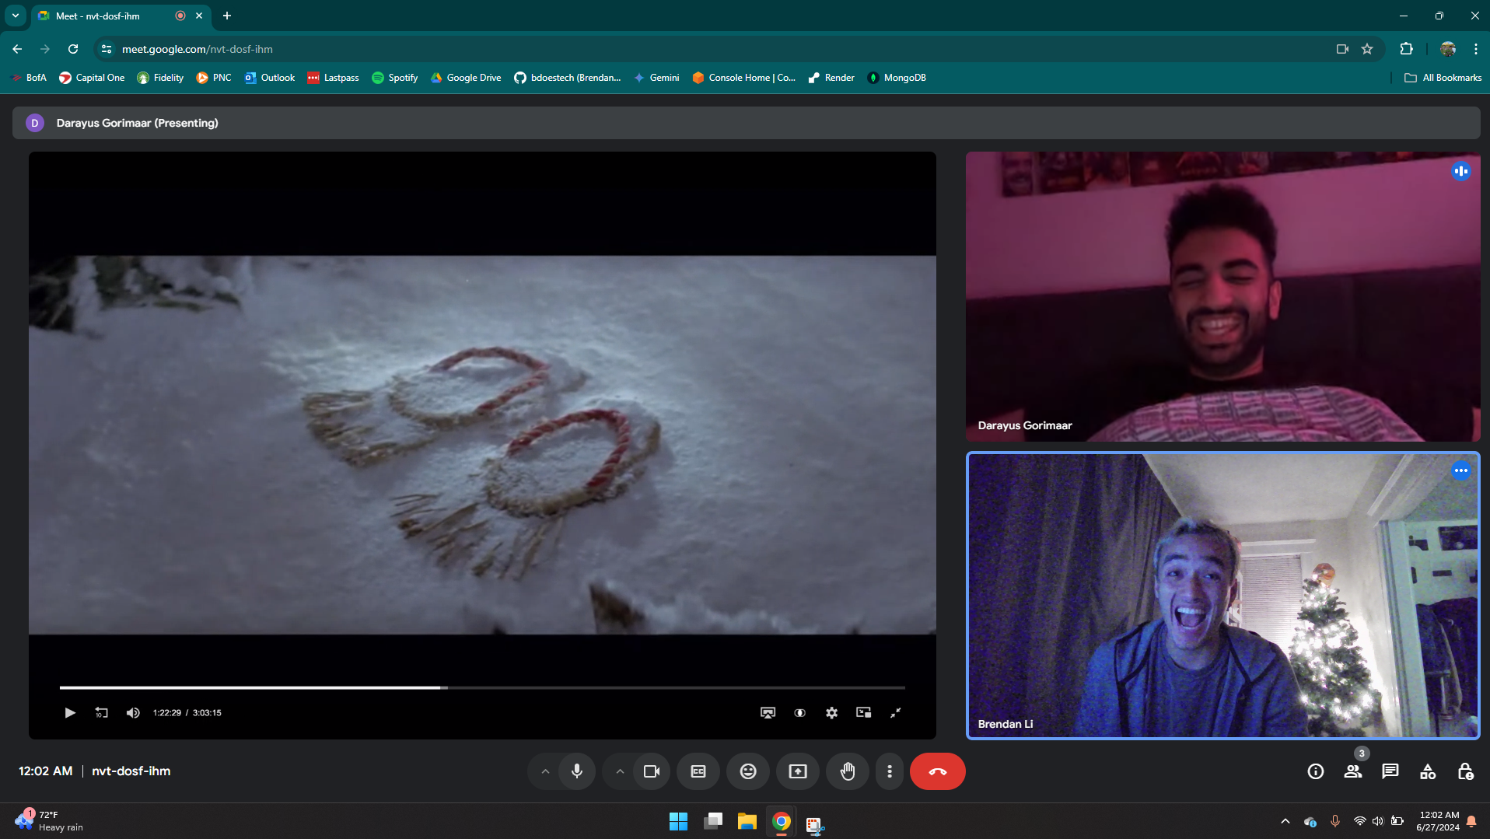Click the red leave call button
The image size is (1490, 839).
click(x=937, y=771)
